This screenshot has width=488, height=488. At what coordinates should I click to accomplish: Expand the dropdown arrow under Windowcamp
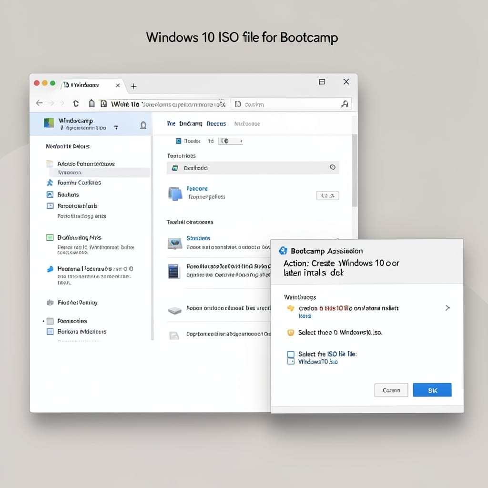point(116,127)
